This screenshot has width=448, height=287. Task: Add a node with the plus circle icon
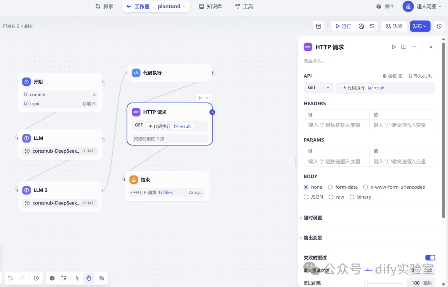[x=52, y=278]
